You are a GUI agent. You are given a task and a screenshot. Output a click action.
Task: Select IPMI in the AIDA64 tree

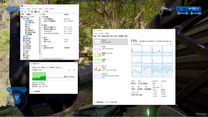pyautogui.click(x=28, y=27)
